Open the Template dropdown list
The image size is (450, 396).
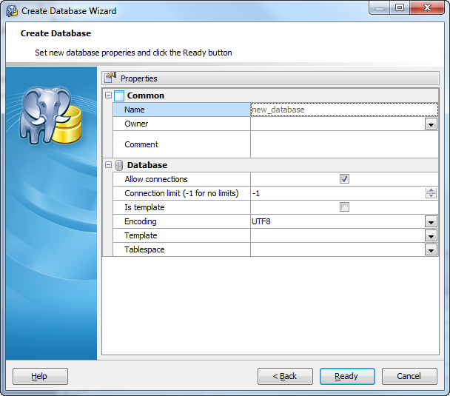tap(431, 235)
